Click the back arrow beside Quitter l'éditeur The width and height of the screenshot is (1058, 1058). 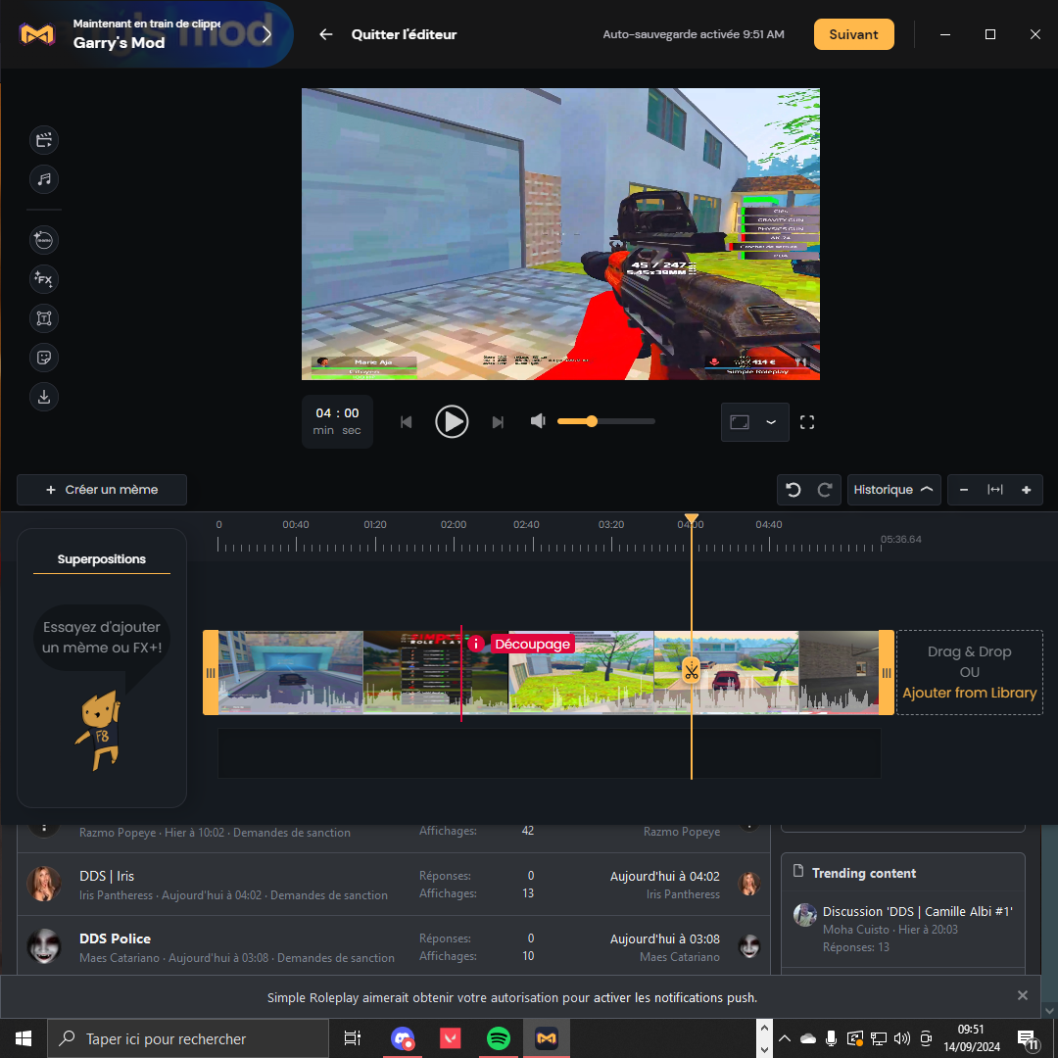[x=326, y=34]
